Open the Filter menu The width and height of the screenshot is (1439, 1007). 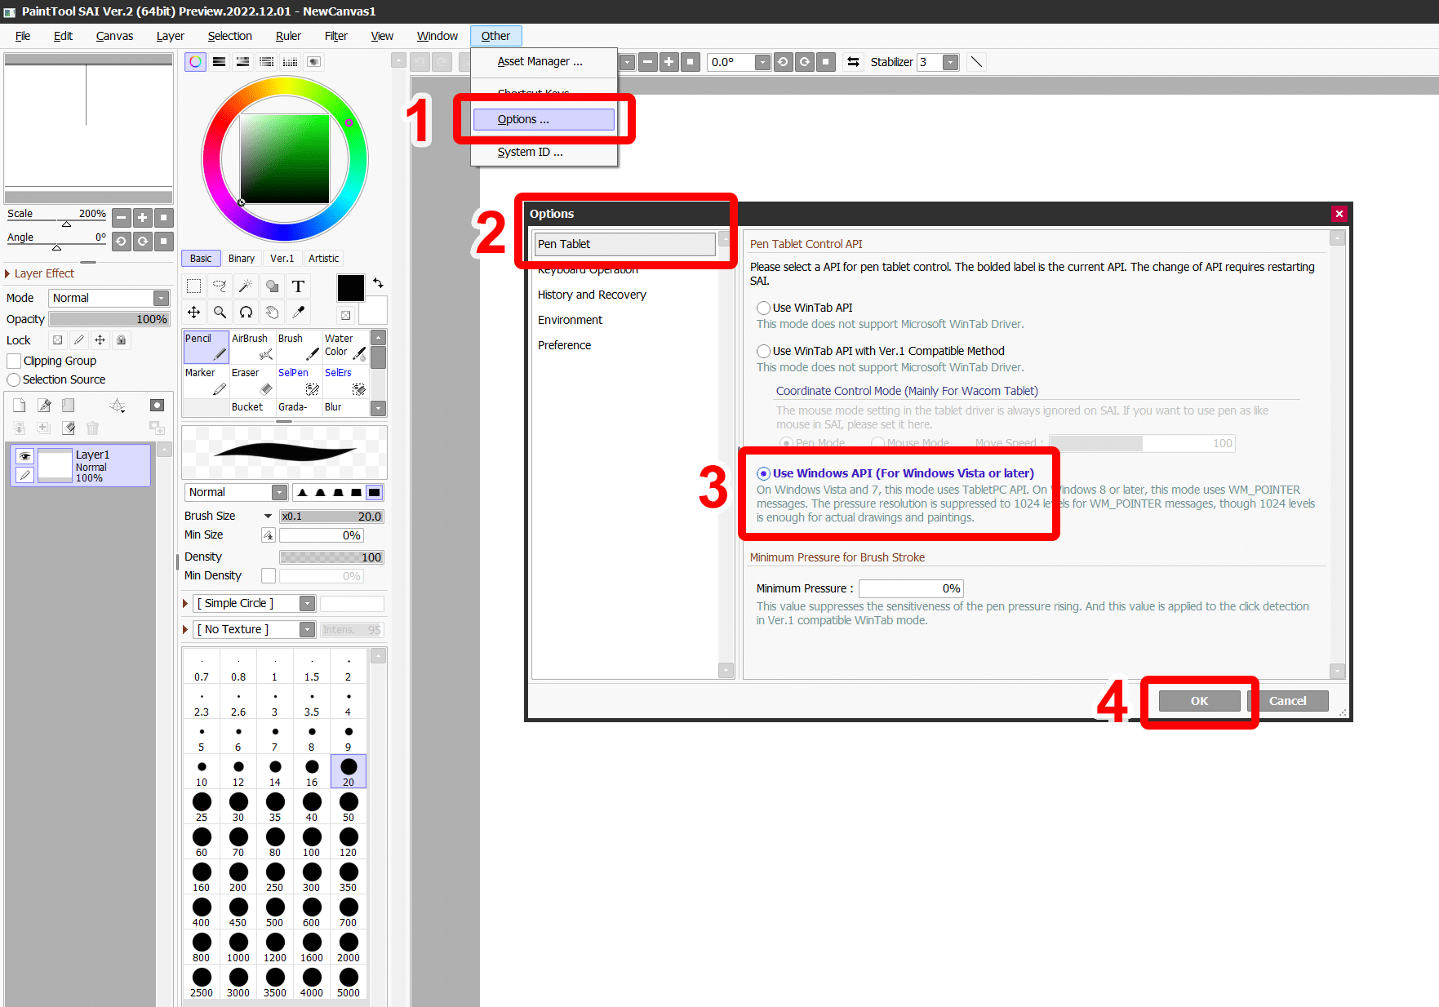[x=335, y=36]
